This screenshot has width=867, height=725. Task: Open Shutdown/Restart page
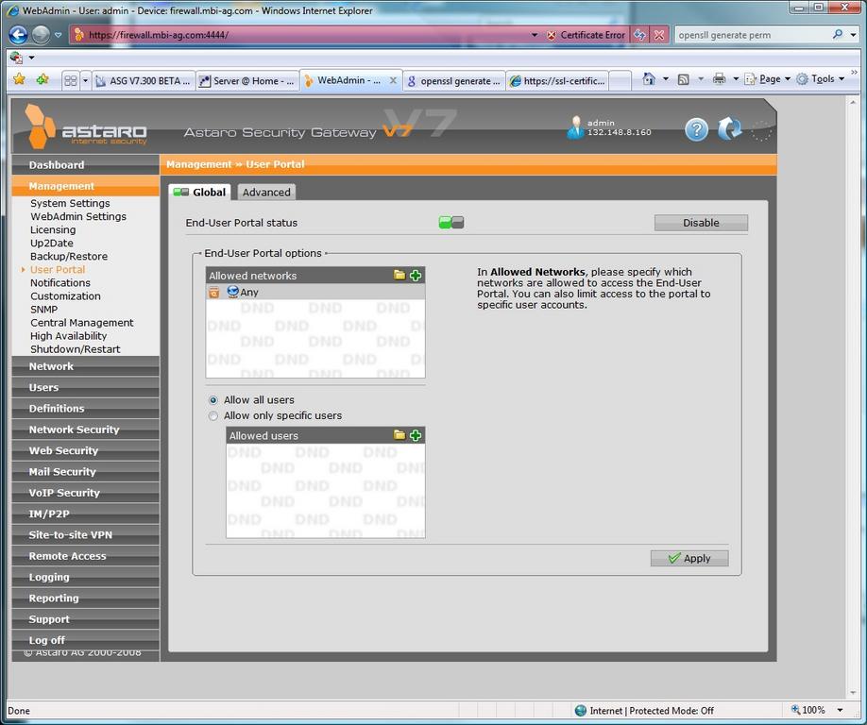click(x=76, y=349)
